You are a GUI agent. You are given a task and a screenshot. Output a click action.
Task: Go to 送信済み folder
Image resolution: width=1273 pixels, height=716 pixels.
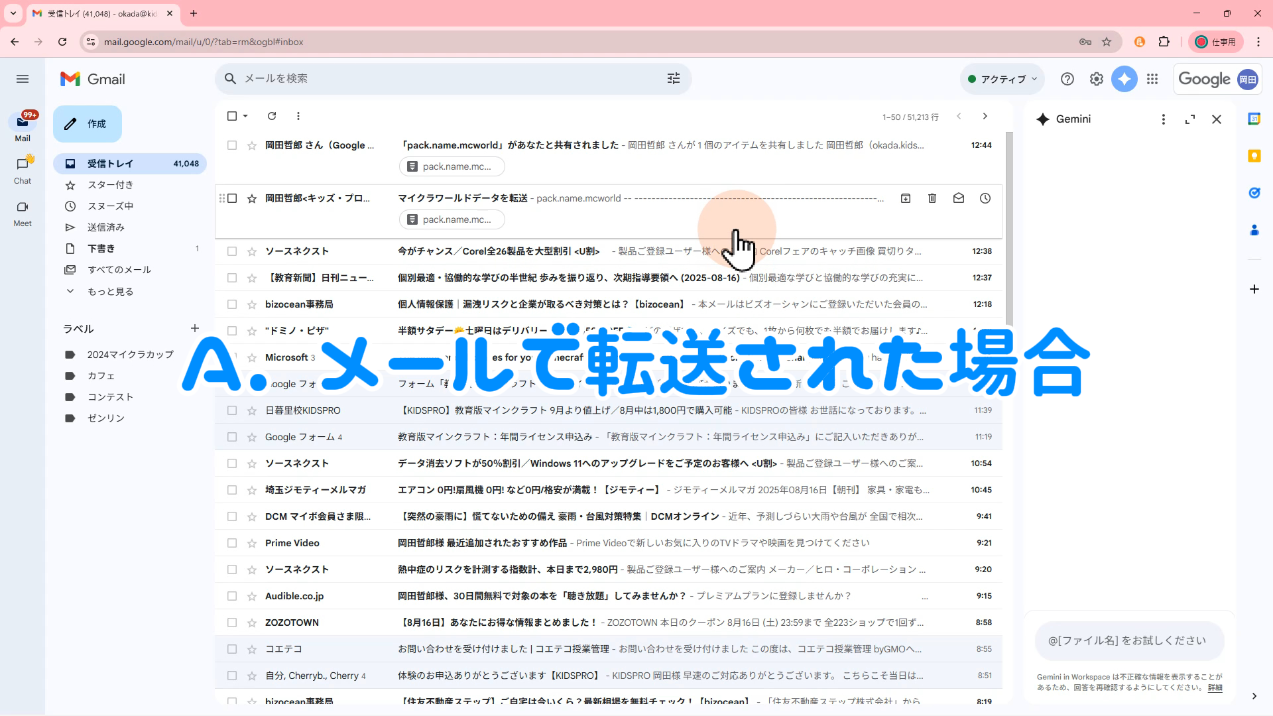point(106,227)
